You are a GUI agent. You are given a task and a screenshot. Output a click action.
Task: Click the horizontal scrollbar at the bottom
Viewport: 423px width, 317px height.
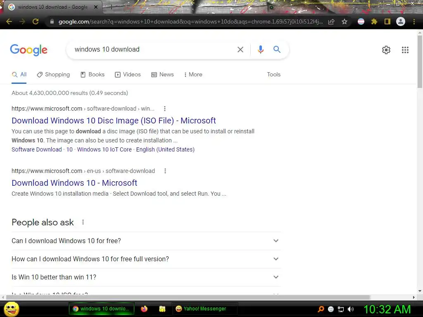[x=188, y=297]
